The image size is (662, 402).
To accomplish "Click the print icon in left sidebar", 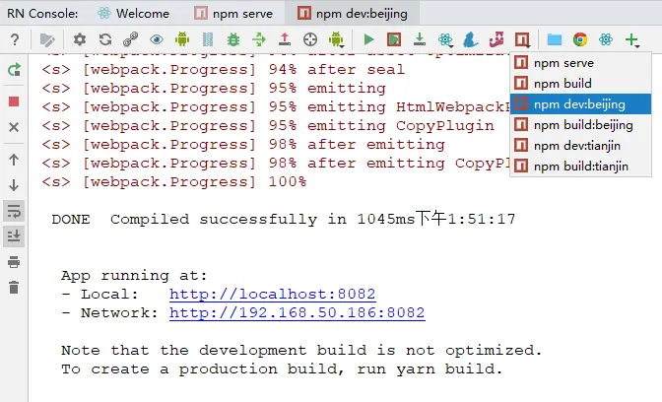I will tap(14, 261).
